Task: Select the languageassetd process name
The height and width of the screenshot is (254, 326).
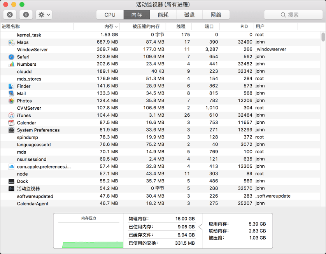Action: click(34, 145)
